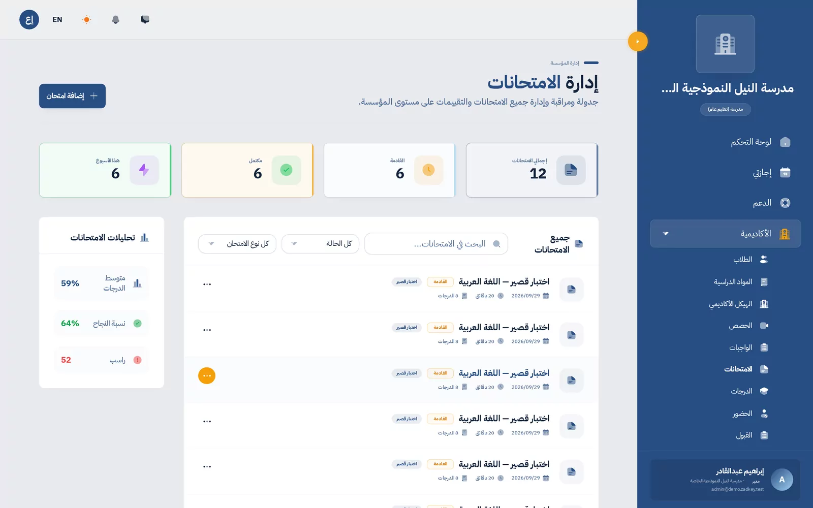Screen dimensions: 813x508
Task: Click the الطلاب students icon
Action: 764,260
